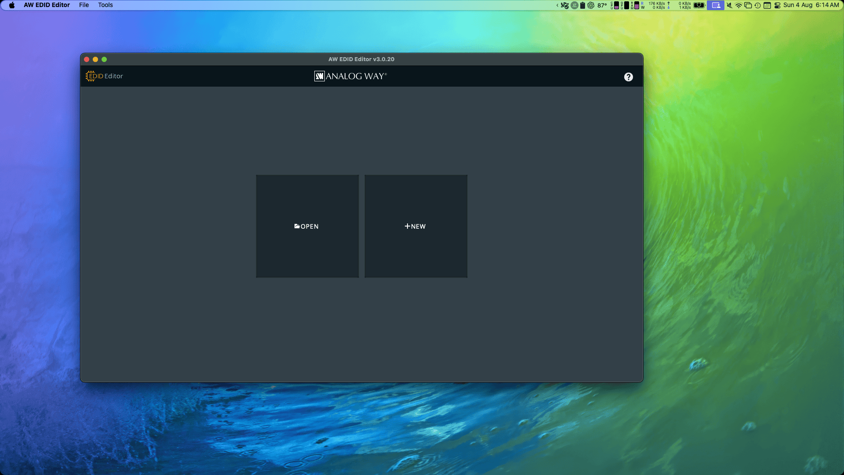Image resolution: width=844 pixels, height=475 pixels.
Task: Click the ChatGPT menu bar icon
Action: (x=591, y=5)
